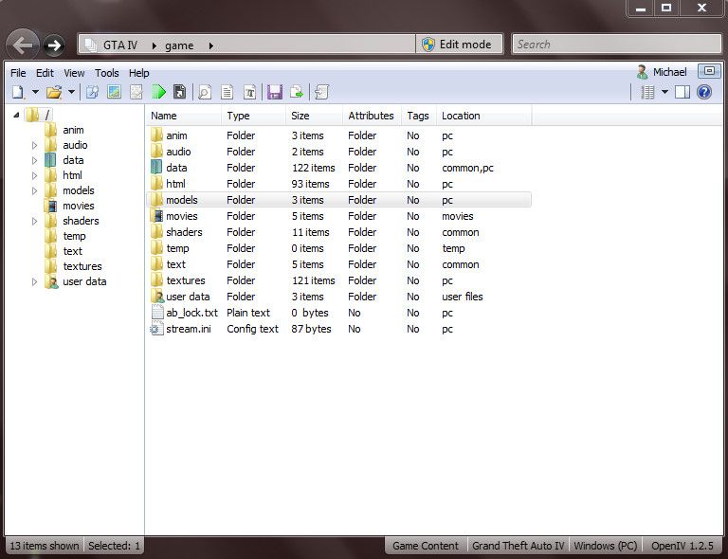Click into the Search field
The width and height of the screenshot is (728, 559).
click(x=616, y=45)
